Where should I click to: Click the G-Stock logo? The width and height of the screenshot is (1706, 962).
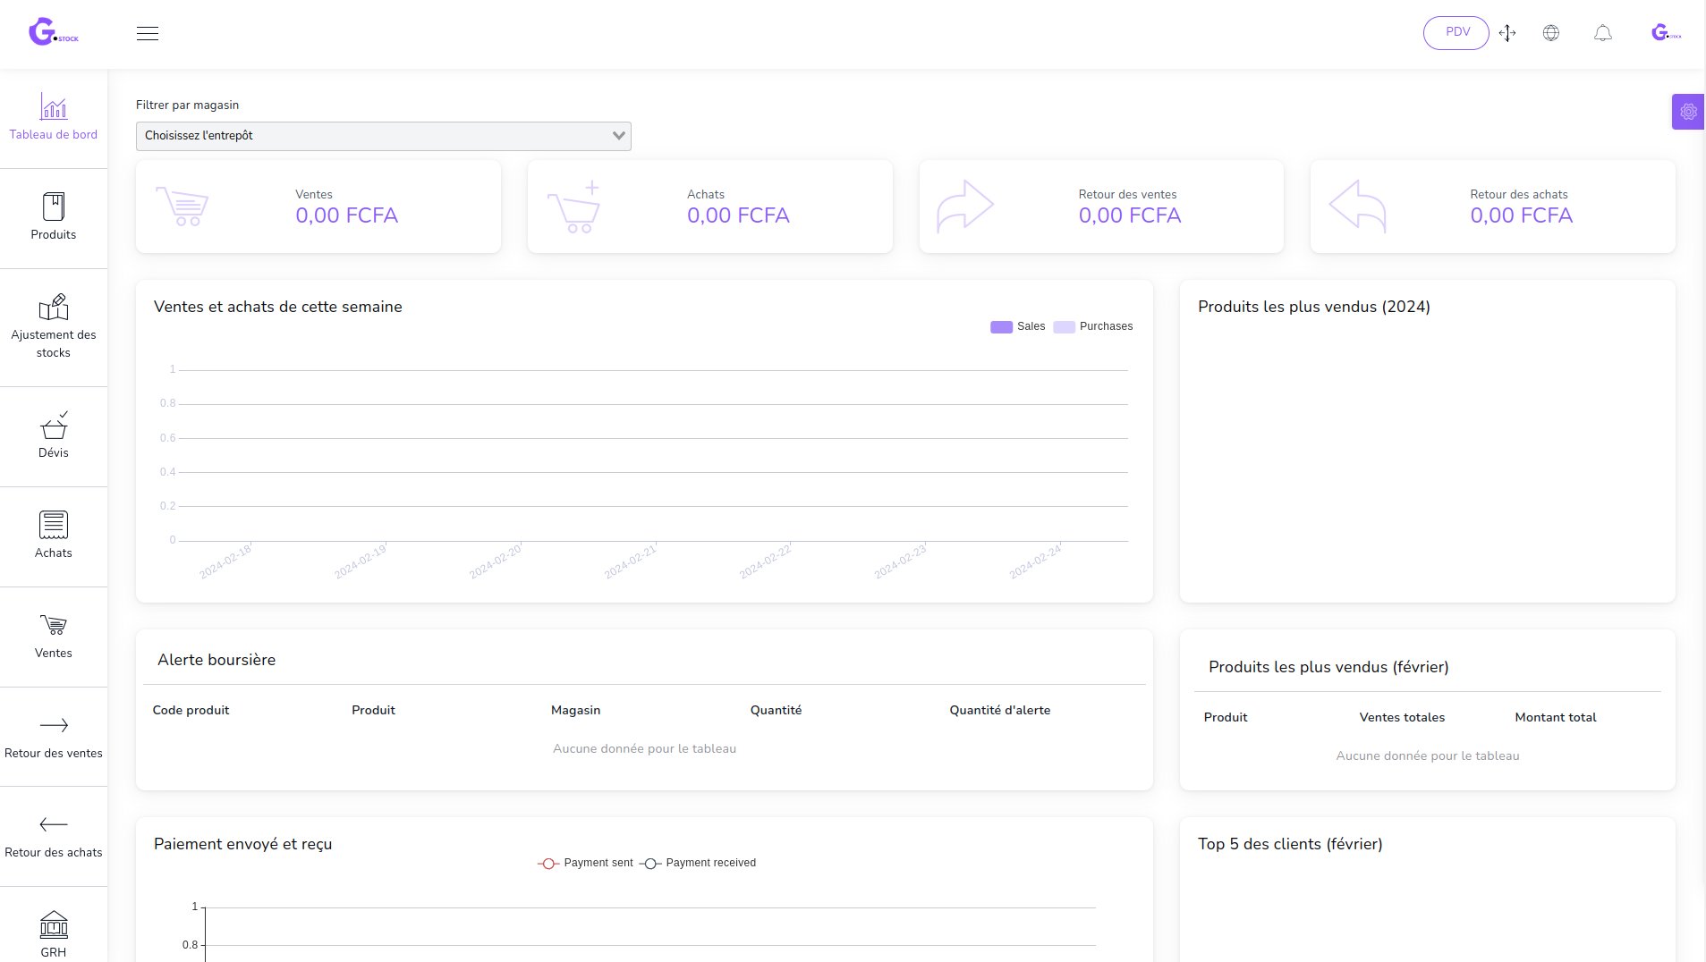coord(54,32)
